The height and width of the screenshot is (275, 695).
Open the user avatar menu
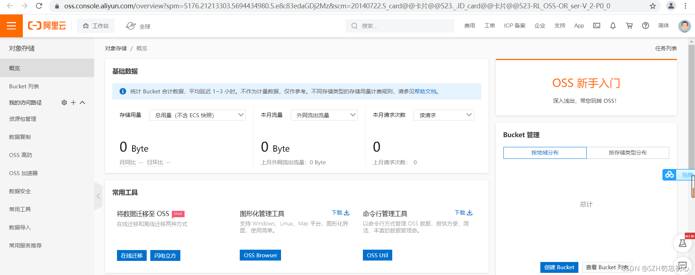(684, 26)
